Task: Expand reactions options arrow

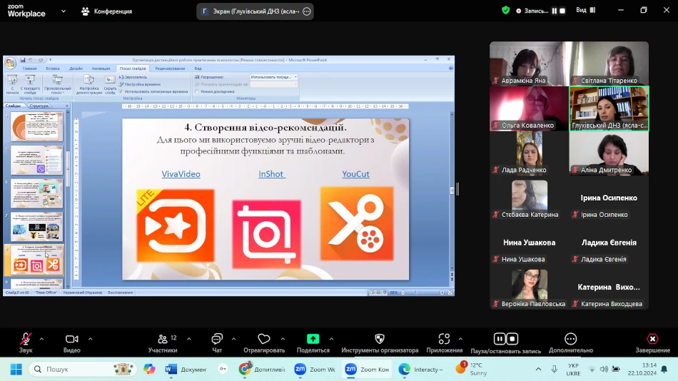Action: (x=283, y=339)
